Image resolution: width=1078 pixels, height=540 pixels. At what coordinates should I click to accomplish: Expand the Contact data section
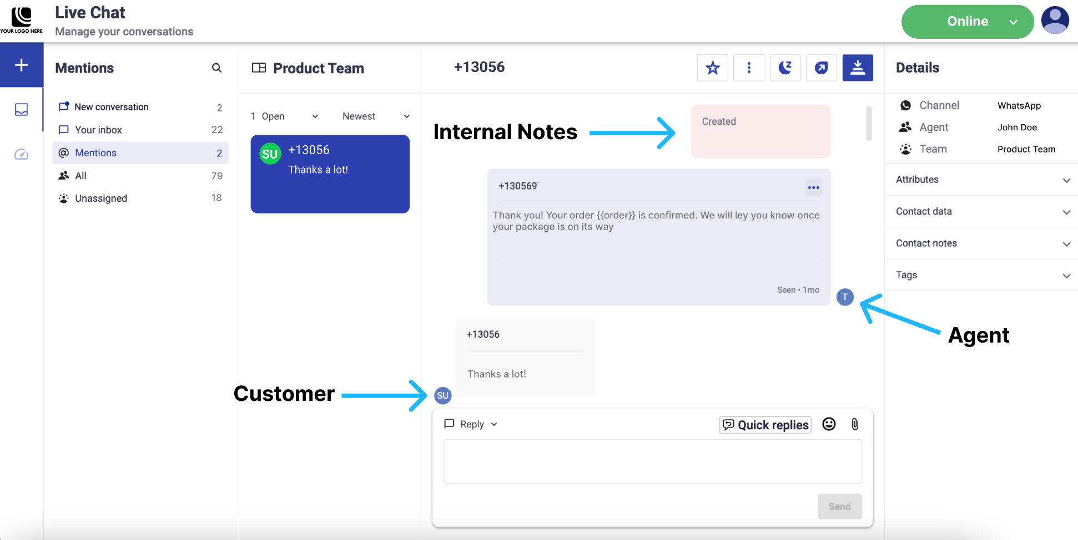point(981,211)
